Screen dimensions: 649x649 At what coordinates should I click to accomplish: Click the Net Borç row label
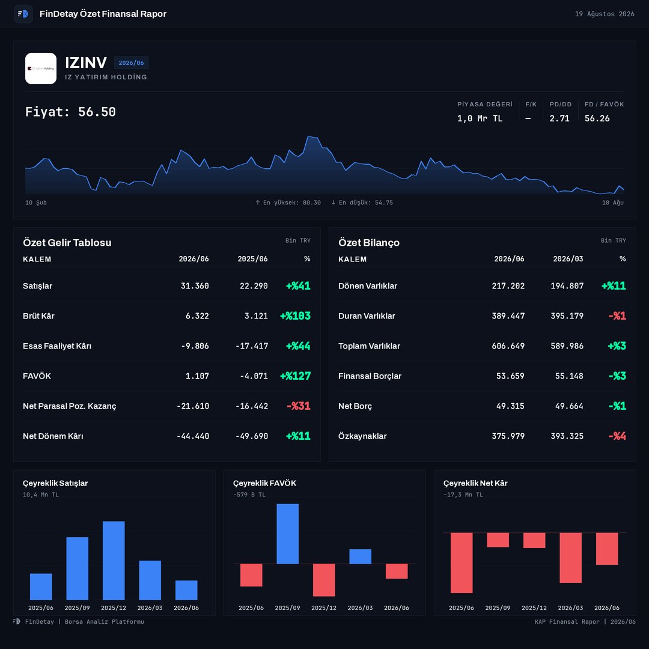(355, 406)
